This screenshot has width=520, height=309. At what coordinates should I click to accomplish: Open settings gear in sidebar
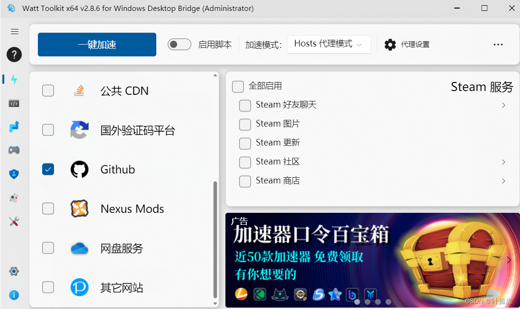pyautogui.click(x=14, y=272)
